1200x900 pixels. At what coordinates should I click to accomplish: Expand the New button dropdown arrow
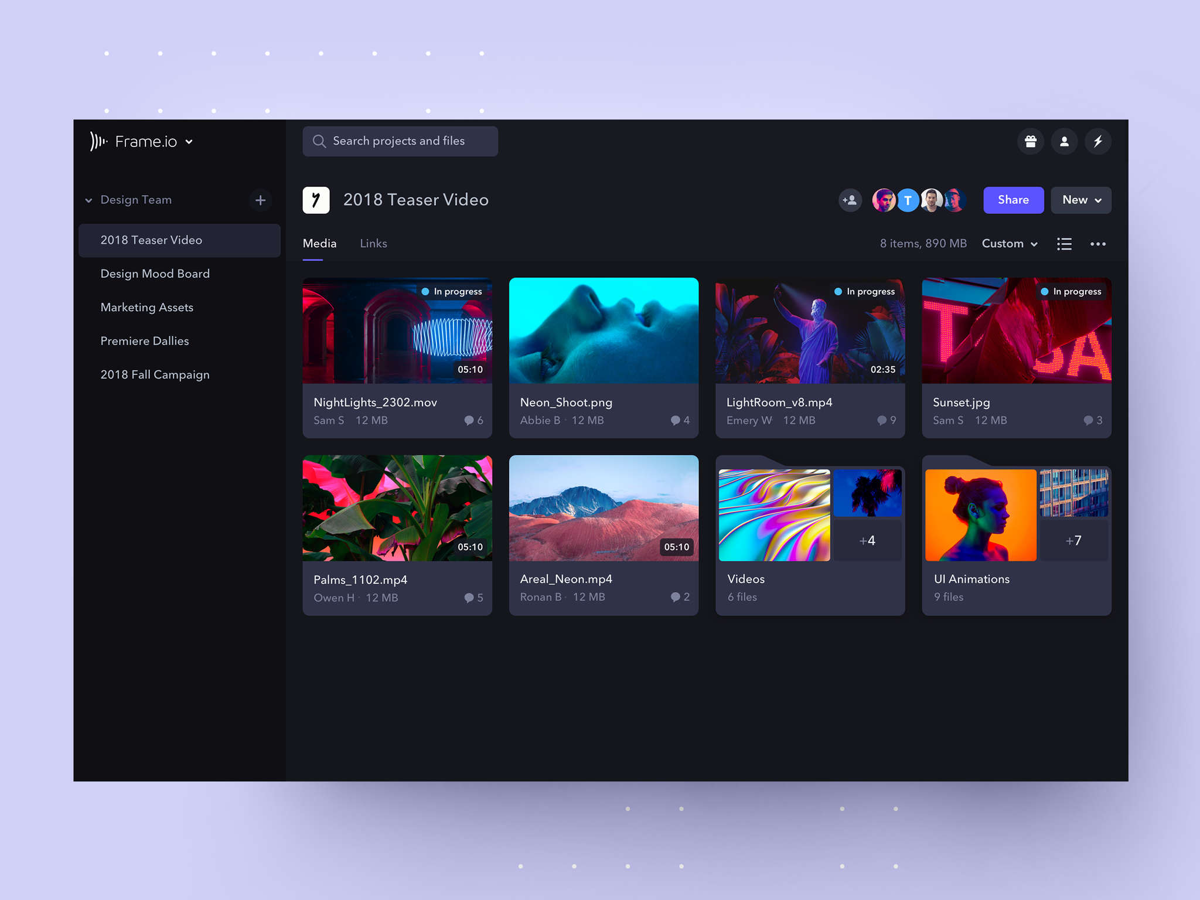coord(1096,199)
